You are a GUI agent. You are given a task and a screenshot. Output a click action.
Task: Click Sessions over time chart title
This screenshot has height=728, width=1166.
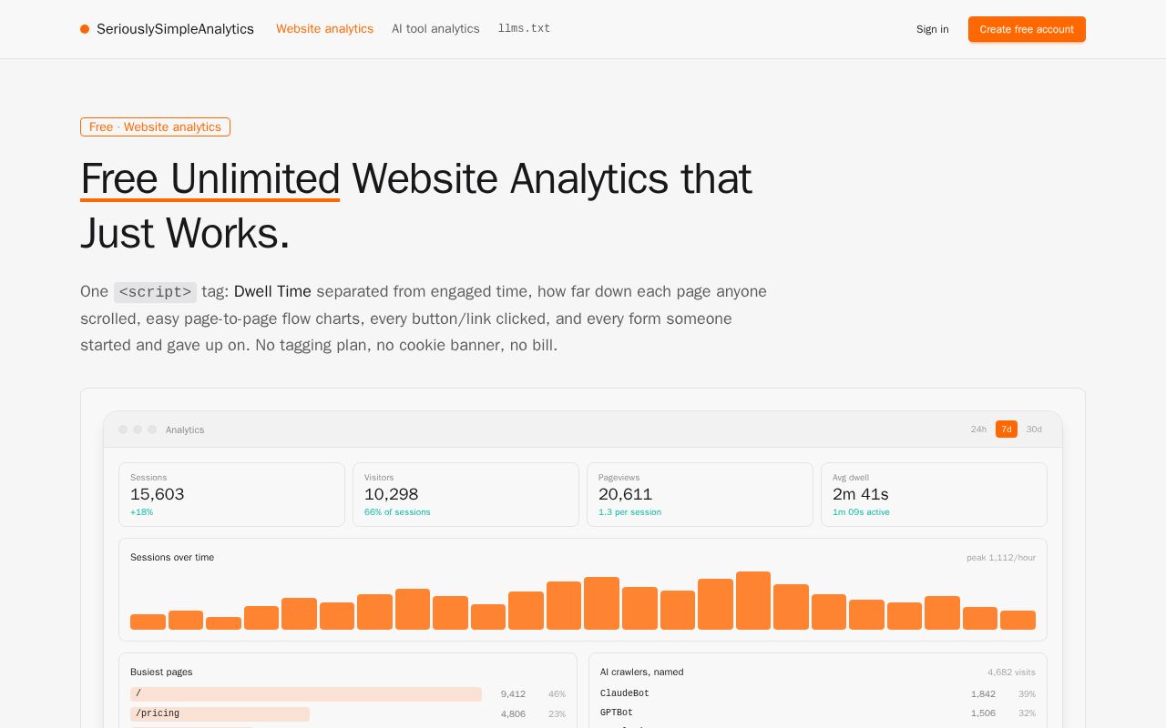tap(172, 557)
